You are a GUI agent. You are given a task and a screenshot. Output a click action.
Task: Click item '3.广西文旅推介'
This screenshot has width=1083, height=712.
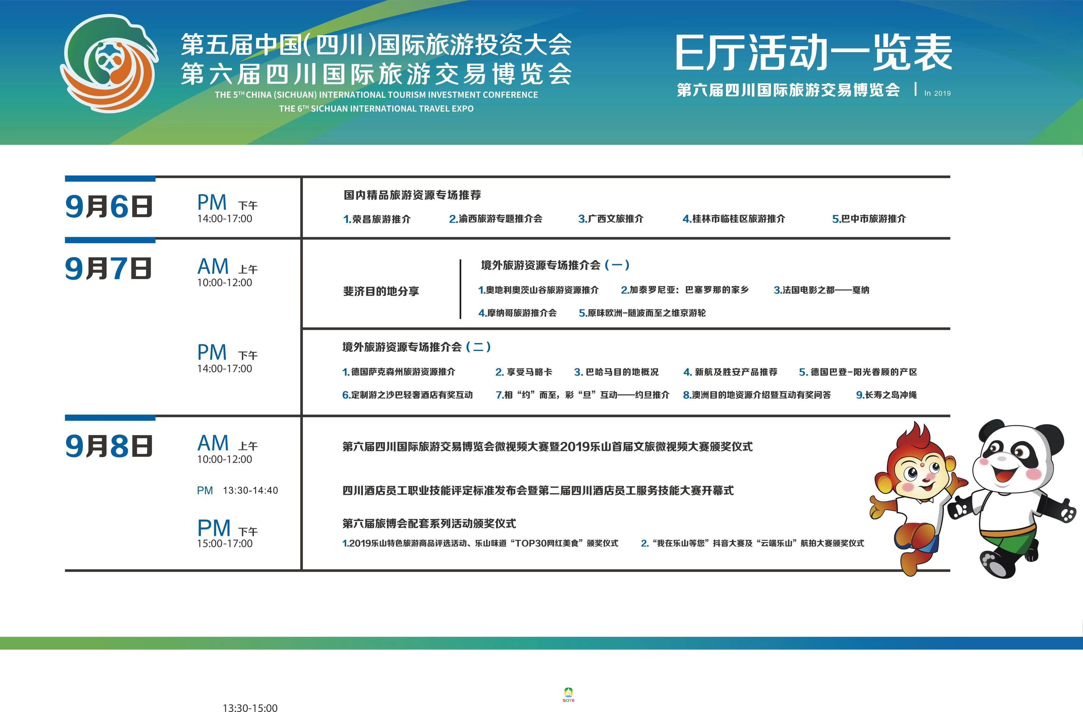coord(611,219)
